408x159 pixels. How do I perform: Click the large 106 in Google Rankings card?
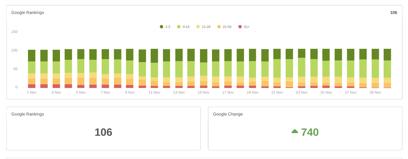coord(103,132)
